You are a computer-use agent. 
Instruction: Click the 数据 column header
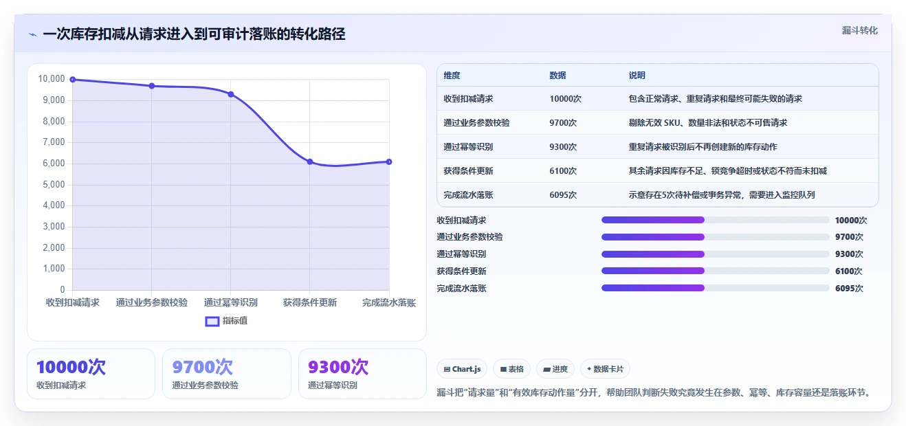coord(557,76)
